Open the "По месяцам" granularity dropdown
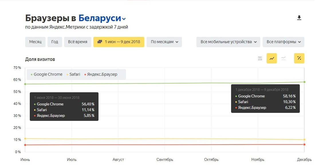323x168 pixels. 164,42
